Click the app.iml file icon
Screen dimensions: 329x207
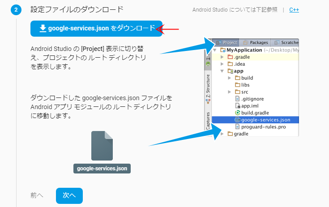pyautogui.click(x=238, y=106)
